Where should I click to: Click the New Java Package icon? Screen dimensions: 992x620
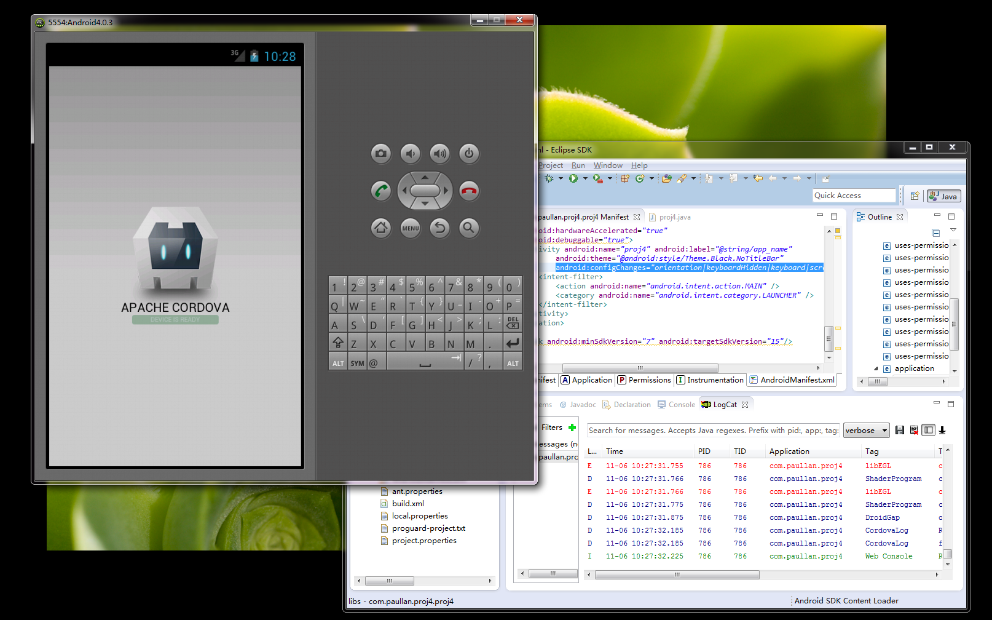click(625, 178)
